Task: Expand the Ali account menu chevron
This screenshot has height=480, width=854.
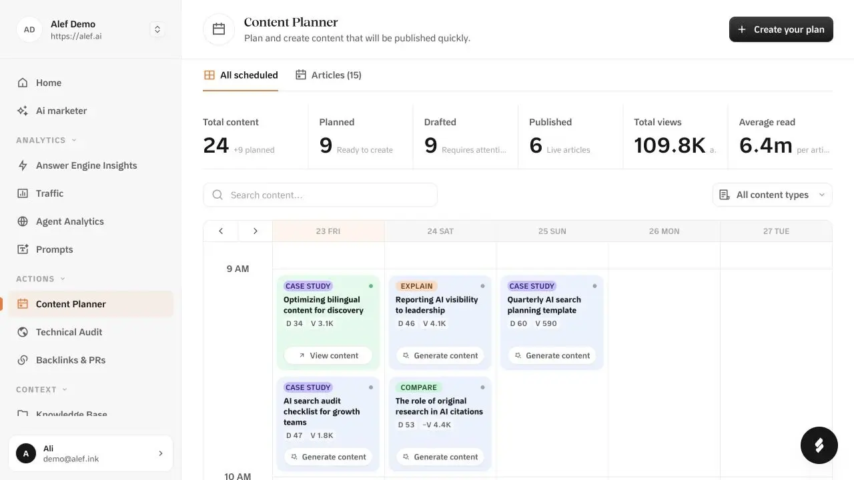Action: pyautogui.click(x=160, y=453)
